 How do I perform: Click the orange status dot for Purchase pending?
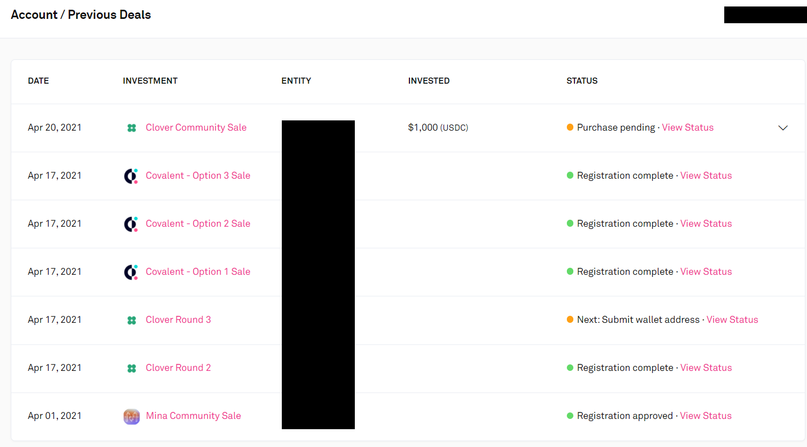(570, 127)
